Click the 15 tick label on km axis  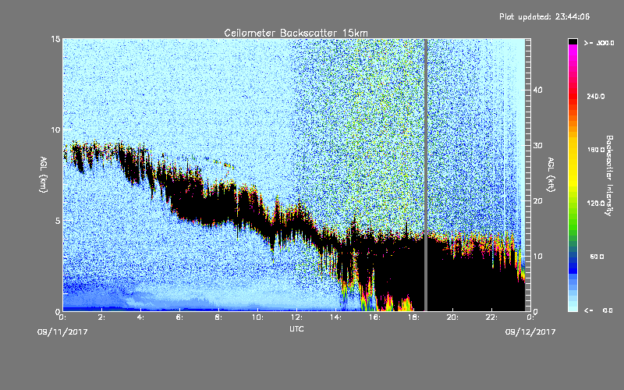click(55, 39)
